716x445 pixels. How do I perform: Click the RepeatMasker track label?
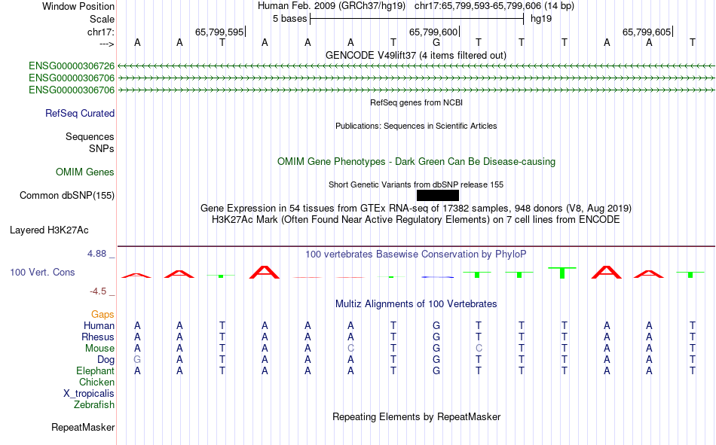pos(83,428)
